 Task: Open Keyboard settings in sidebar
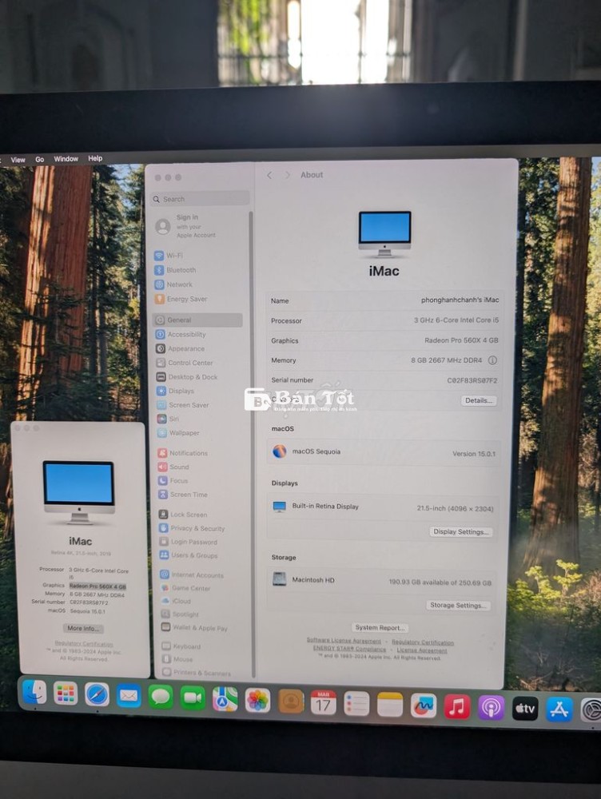(181, 646)
